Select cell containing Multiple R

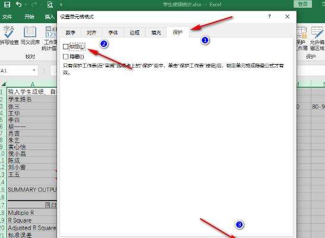tap(32, 212)
